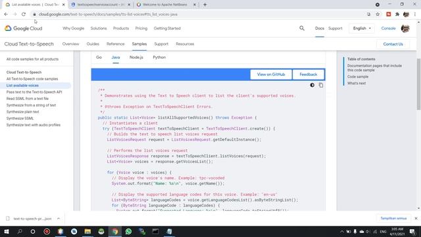The height and width of the screenshot is (237, 421).
Task: Open the English language dropdown
Action: click(362, 28)
